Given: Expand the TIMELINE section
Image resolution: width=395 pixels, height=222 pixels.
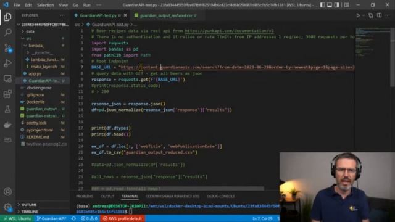Looking at the screenshot, I should (30, 212).
